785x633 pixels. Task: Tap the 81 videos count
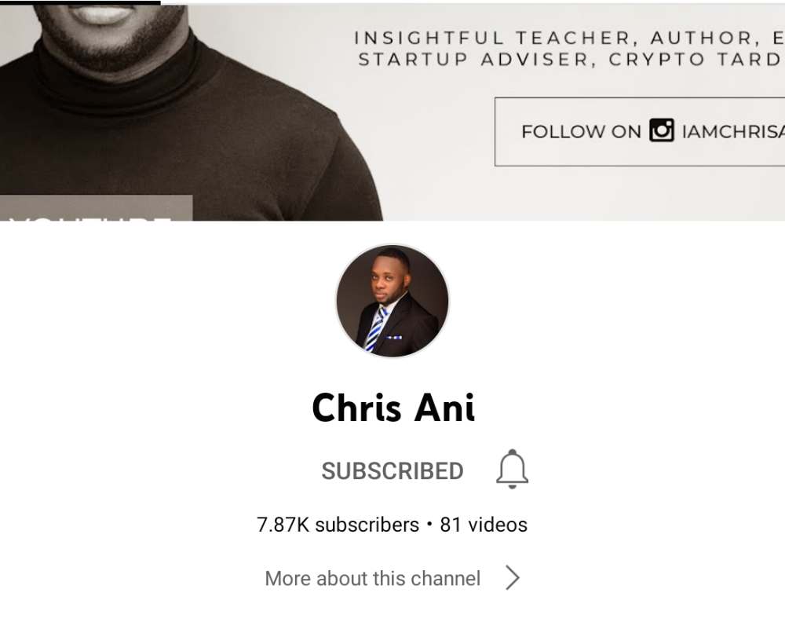tap(484, 525)
